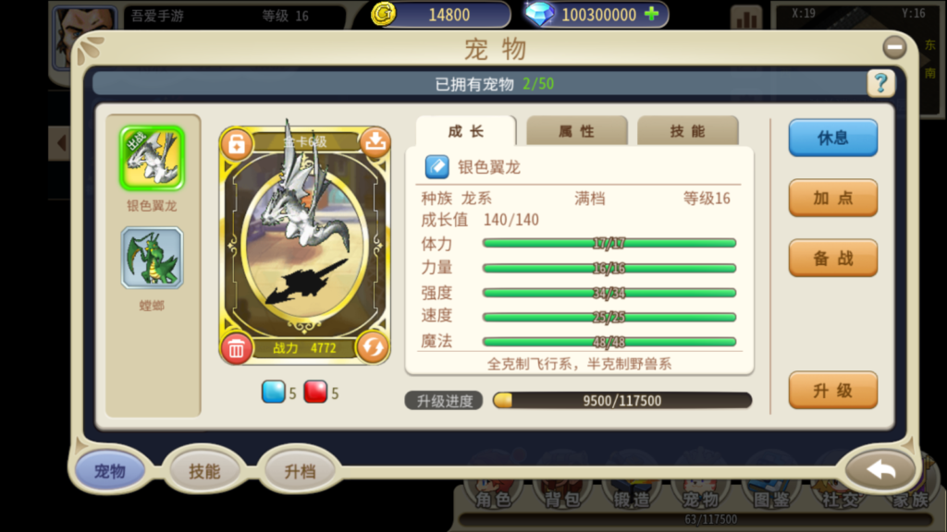Open the question mark help icon

coord(880,83)
